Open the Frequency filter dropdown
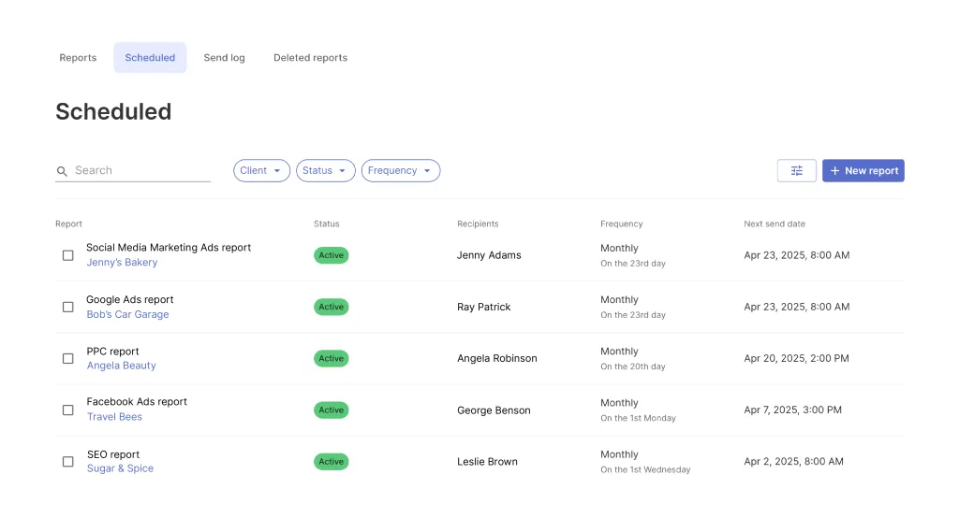The image size is (959, 532). [x=401, y=170]
